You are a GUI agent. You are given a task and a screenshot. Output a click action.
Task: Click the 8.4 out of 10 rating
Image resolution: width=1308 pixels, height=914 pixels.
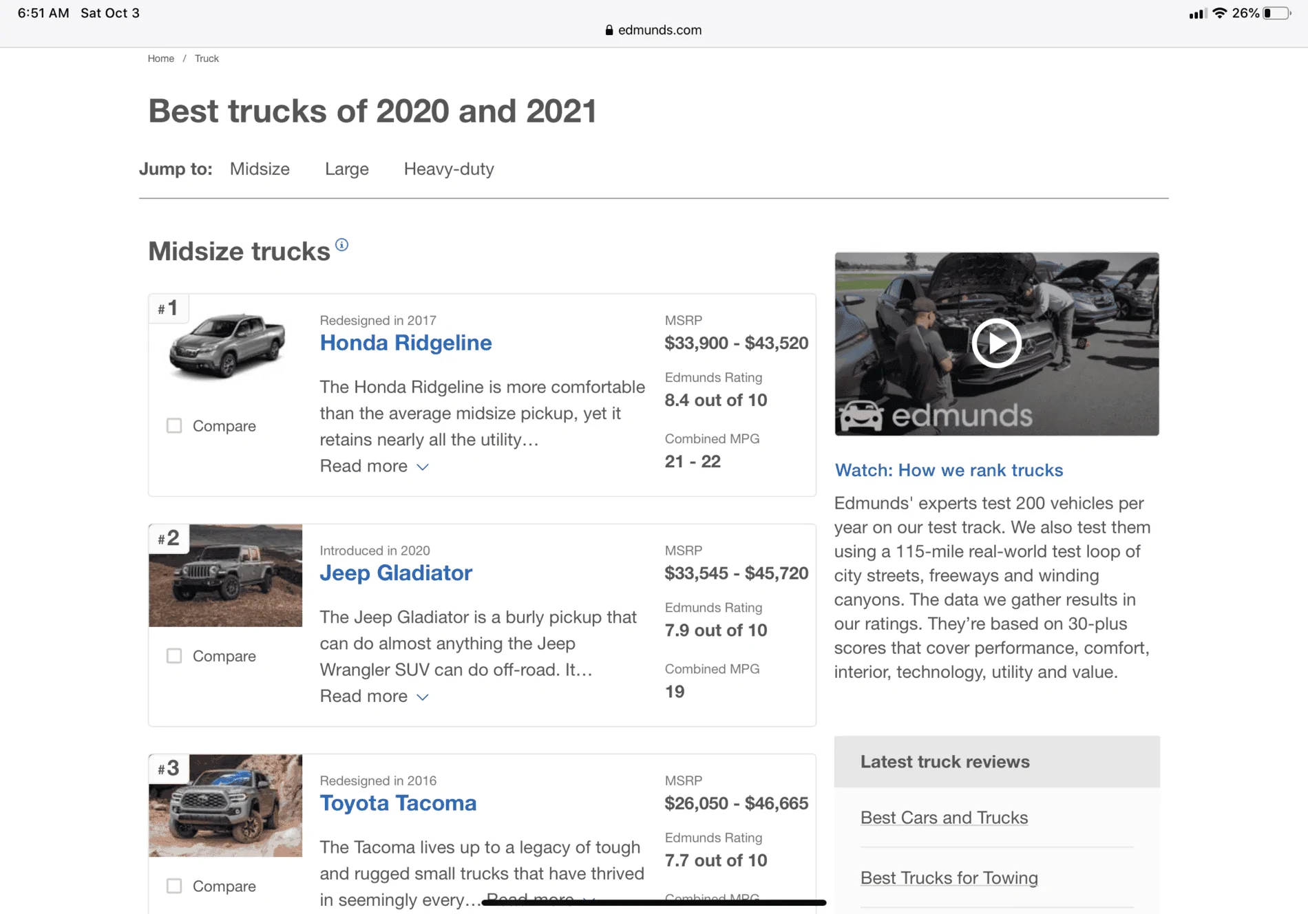[716, 400]
